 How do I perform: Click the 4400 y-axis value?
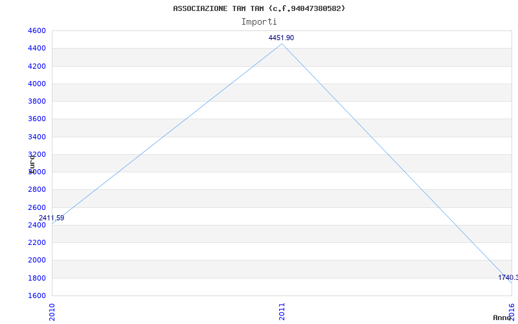coord(37,49)
